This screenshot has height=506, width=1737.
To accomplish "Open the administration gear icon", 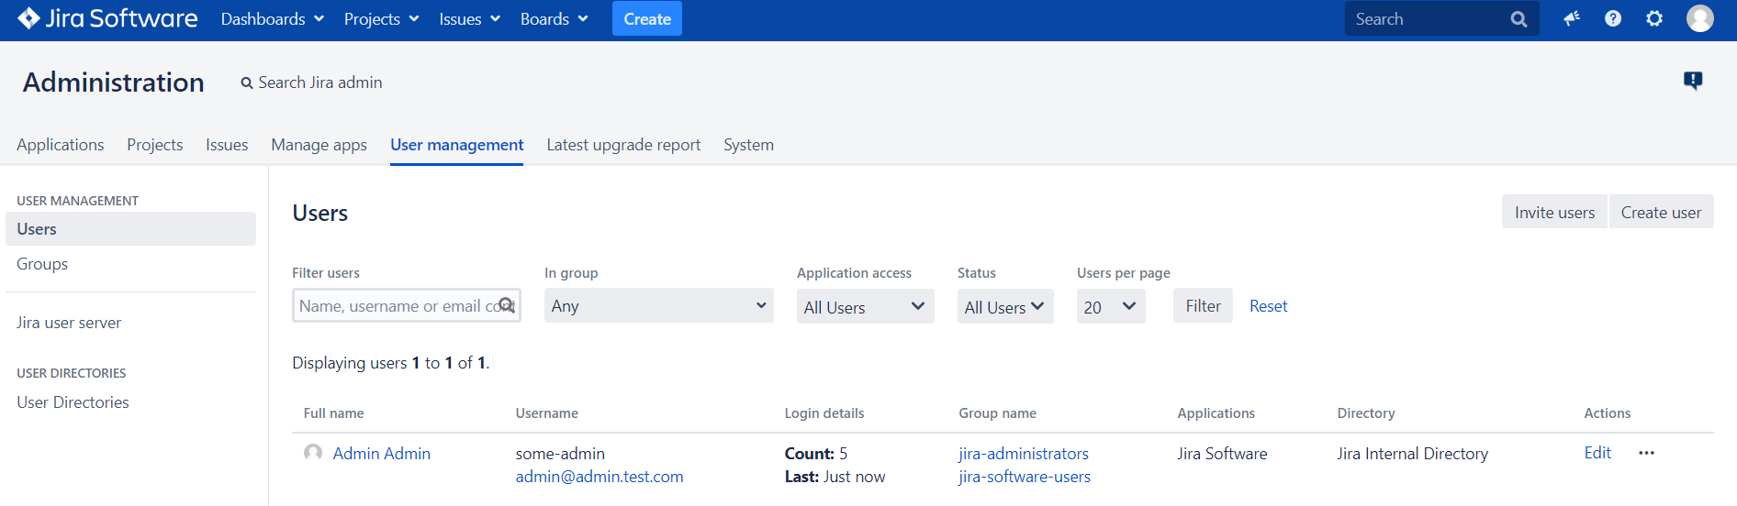I will point(1654,18).
